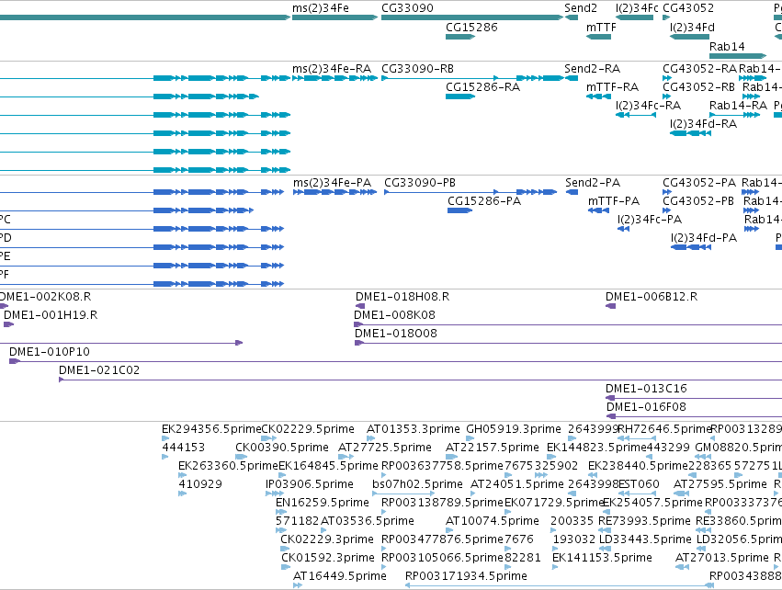Screen dimensions: 782x590
Task: Select the CG15286 gene feature
Action: coord(460,37)
